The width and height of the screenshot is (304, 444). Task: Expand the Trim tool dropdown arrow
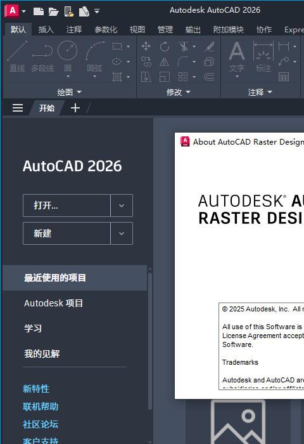pos(194,46)
